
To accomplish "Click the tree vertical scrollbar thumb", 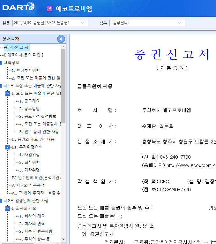I will 63,86.
